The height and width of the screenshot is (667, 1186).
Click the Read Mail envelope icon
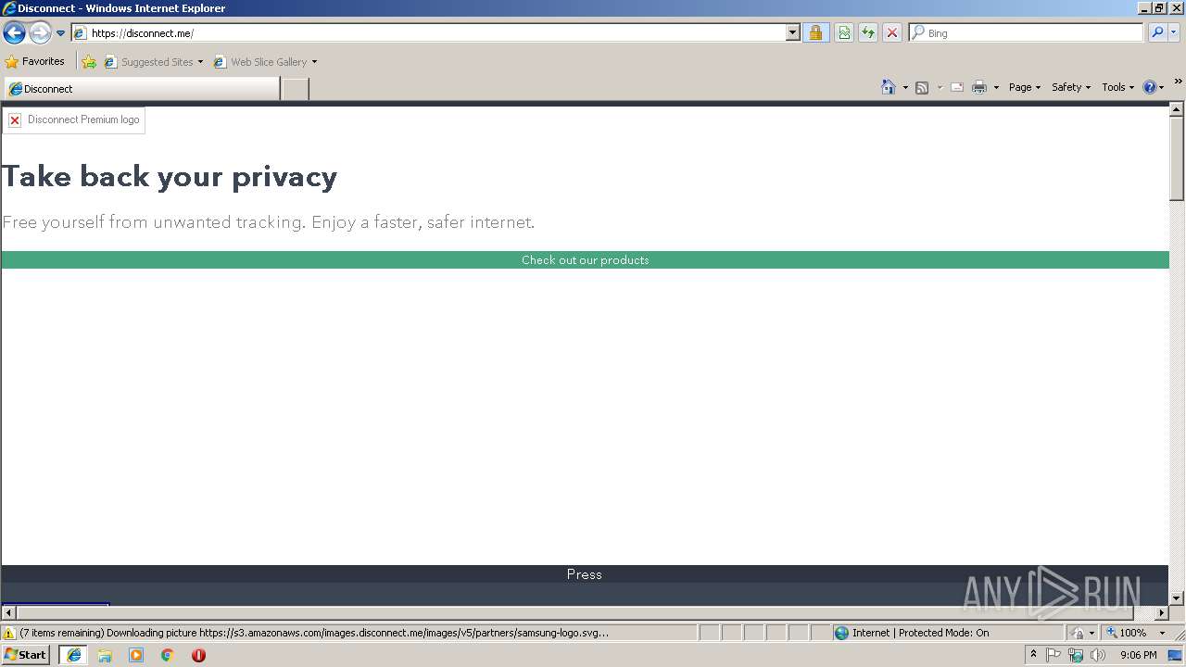click(957, 87)
